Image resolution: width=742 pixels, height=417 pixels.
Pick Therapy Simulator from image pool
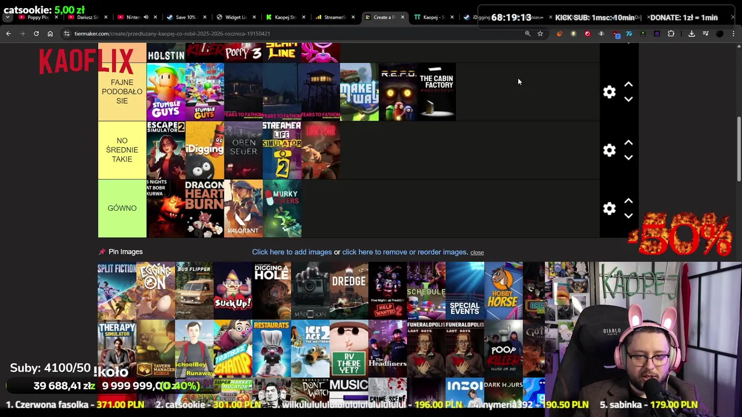click(117, 349)
